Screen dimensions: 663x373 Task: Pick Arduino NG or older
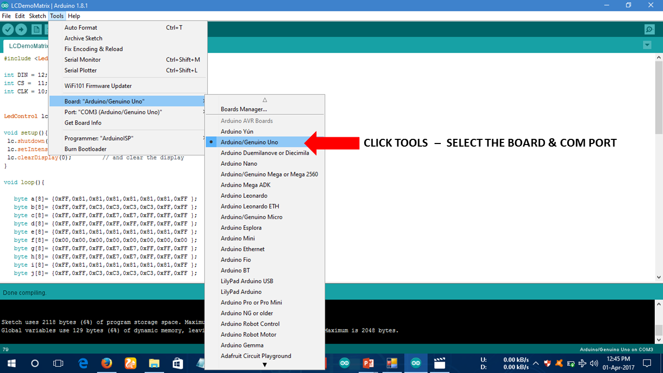(265, 313)
